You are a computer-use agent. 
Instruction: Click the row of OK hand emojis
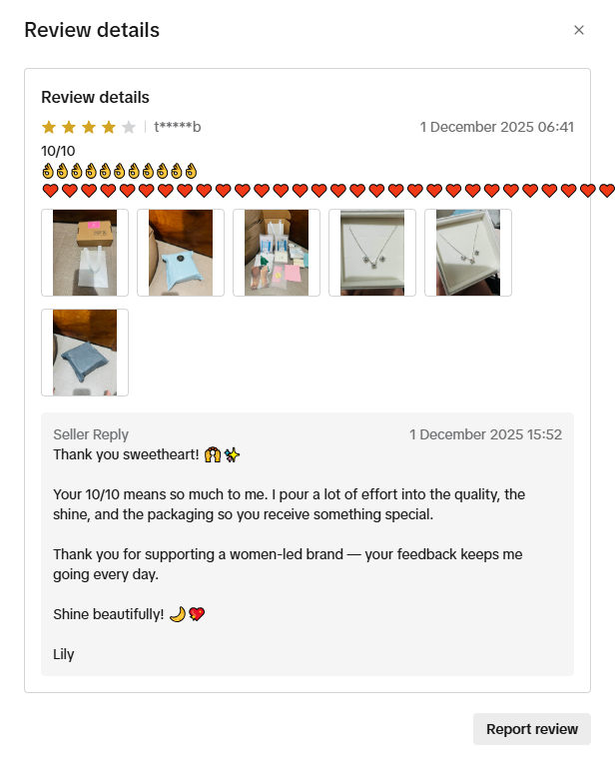[120, 171]
